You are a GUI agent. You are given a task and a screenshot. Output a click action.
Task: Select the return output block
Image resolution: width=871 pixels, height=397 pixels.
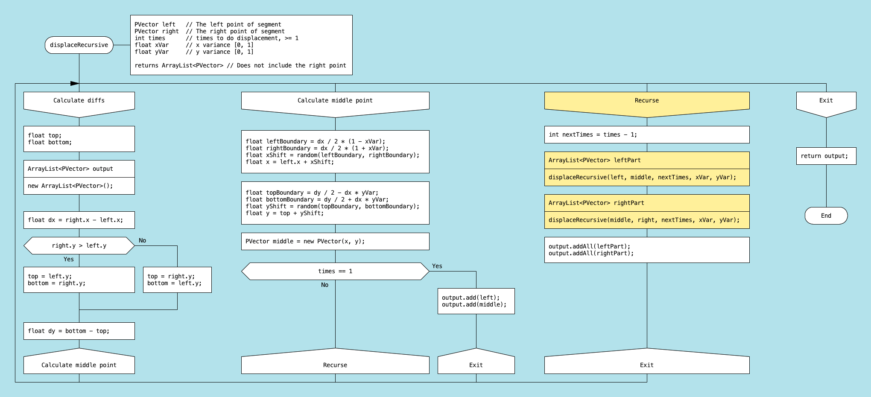[826, 156]
